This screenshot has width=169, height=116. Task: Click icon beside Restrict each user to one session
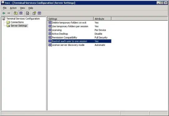pyautogui.click(x=50, y=41)
